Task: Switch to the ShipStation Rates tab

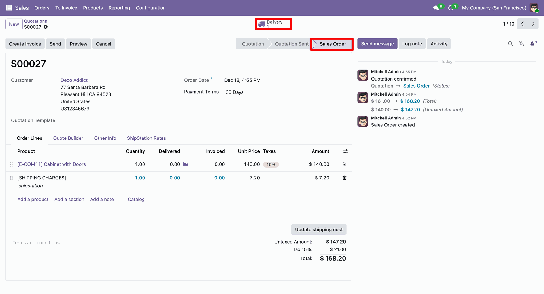Action: pyautogui.click(x=146, y=138)
